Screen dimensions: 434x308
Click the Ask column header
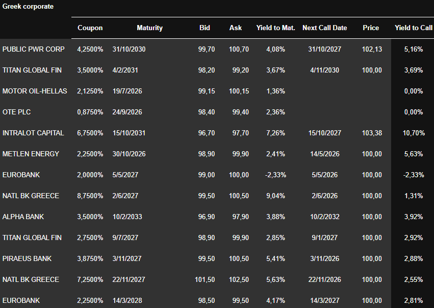click(x=236, y=28)
